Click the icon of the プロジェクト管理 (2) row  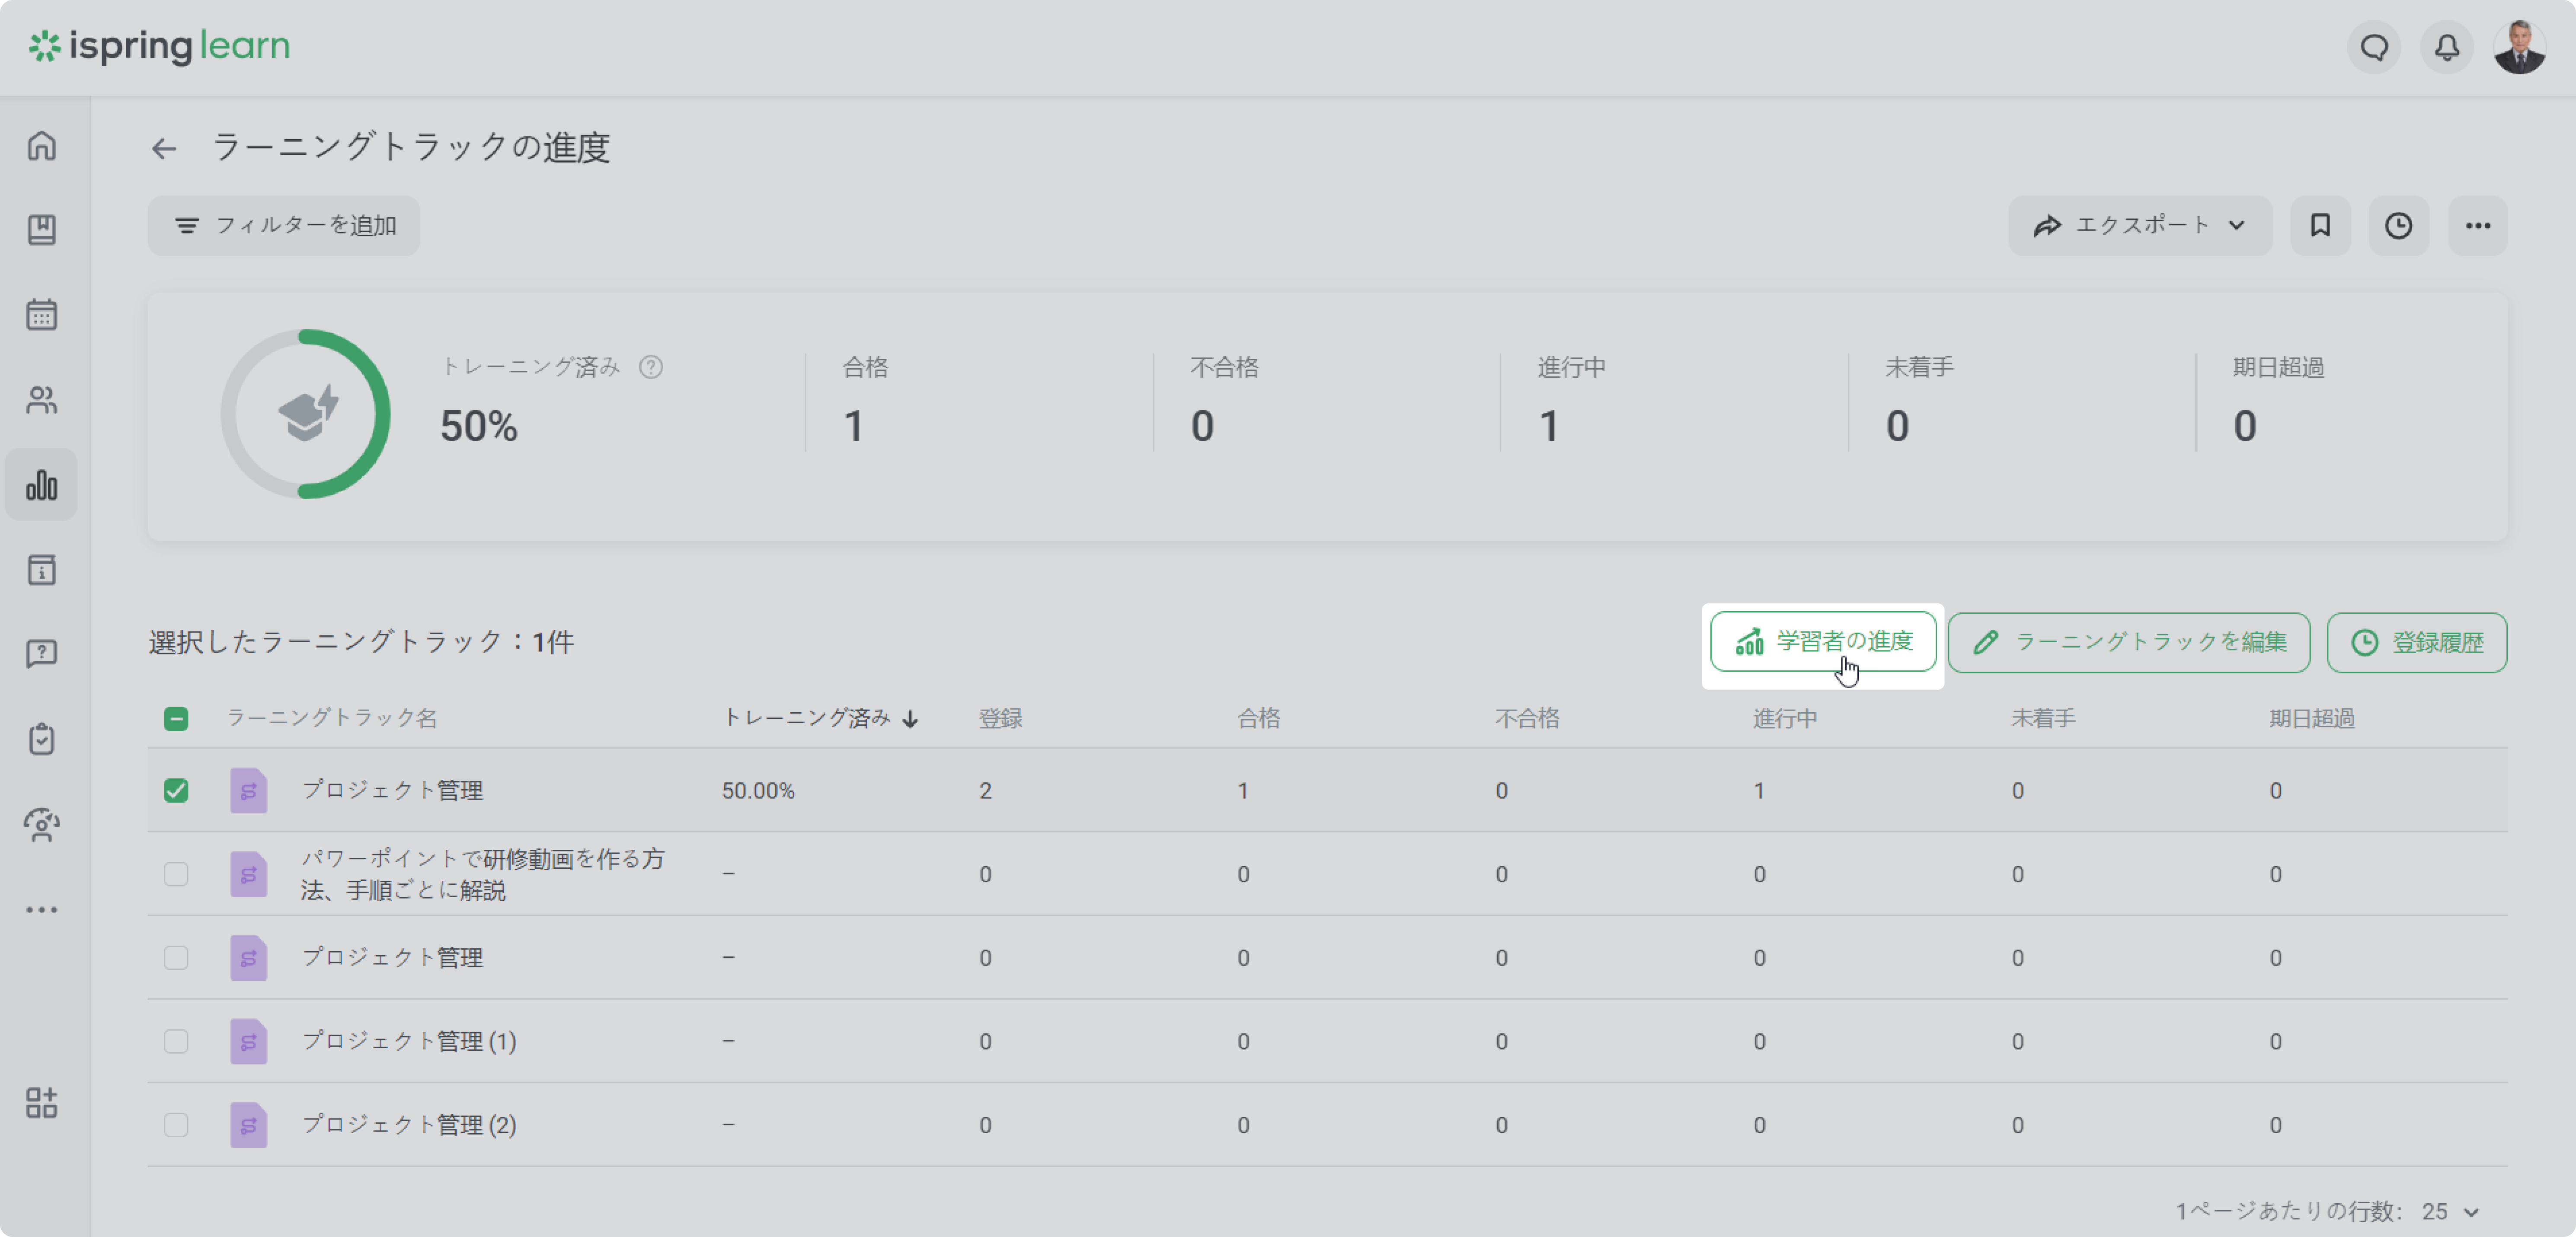point(248,1125)
